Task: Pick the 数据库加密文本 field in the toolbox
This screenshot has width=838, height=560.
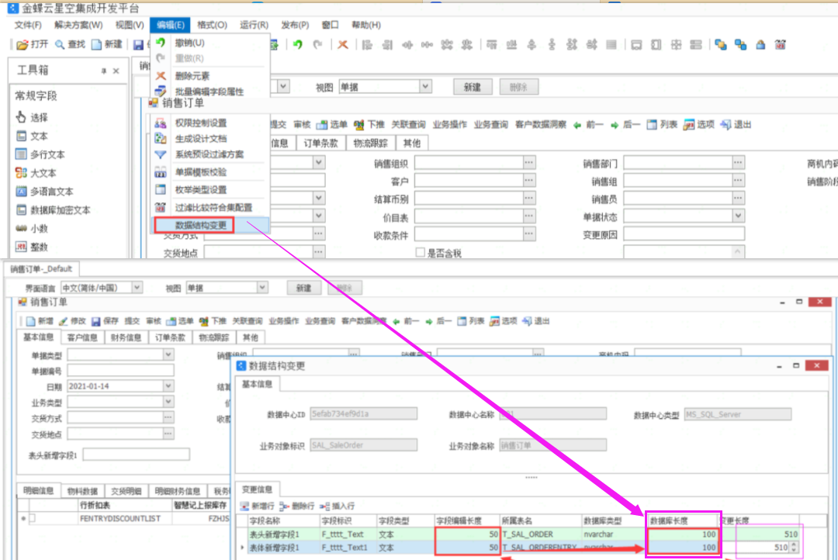Action: click(x=54, y=210)
